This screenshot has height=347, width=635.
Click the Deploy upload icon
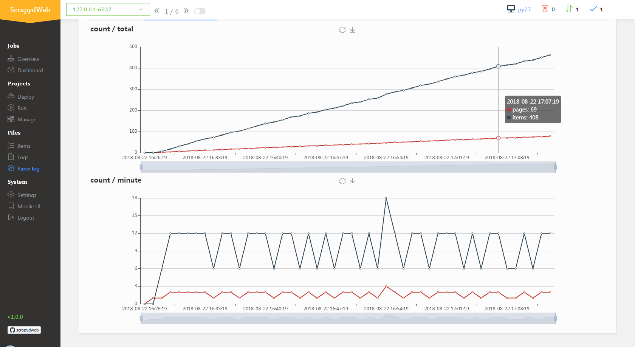pyautogui.click(x=11, y=96)
